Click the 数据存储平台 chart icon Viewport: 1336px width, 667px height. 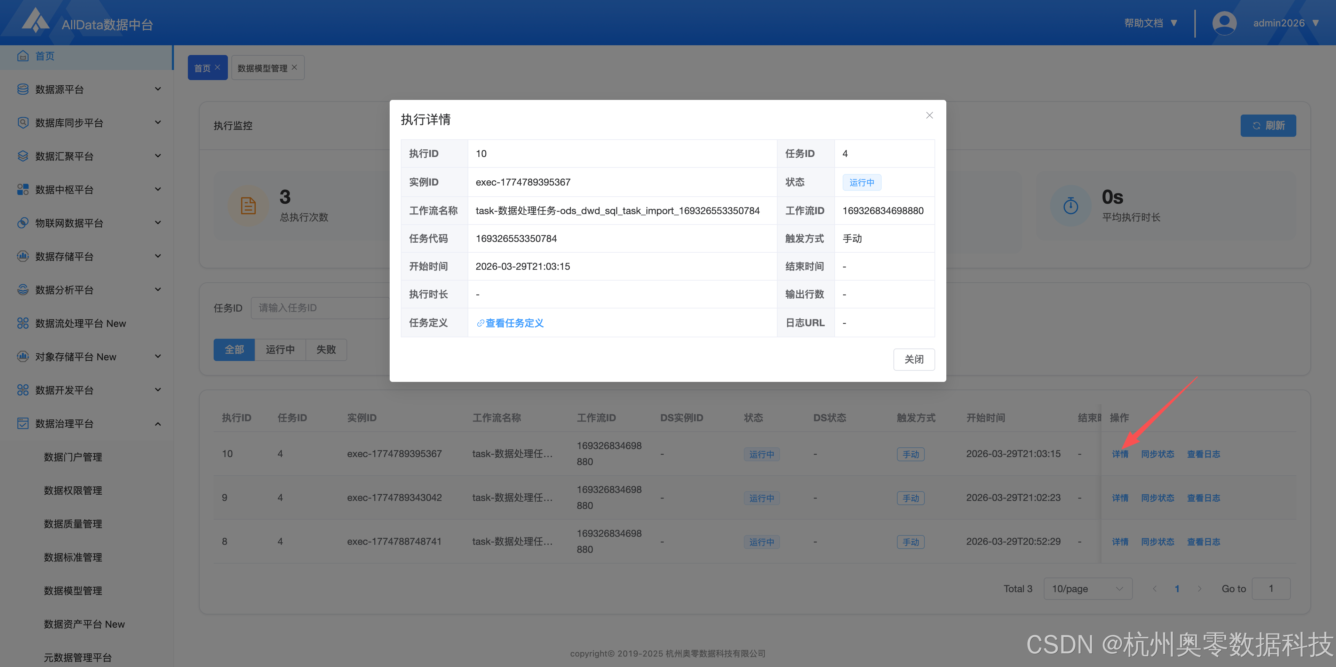23,256
